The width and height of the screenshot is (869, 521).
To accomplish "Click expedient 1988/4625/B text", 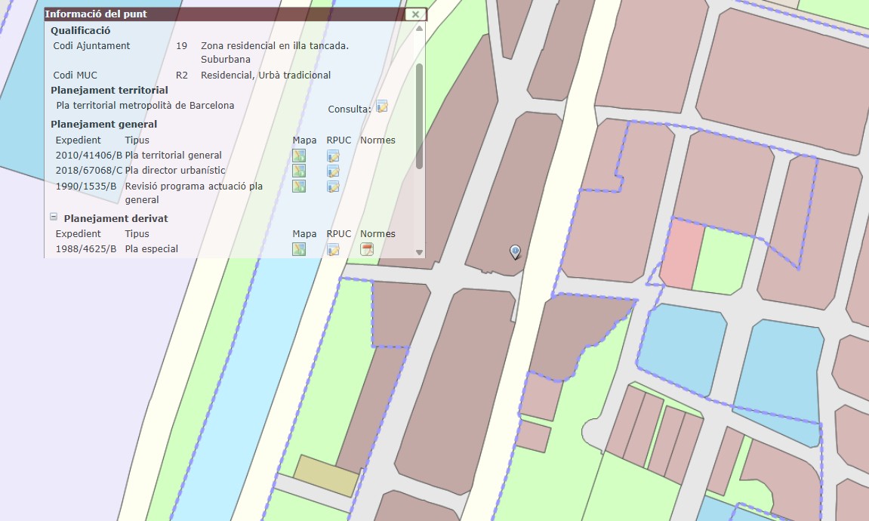I will pyautogui.click(x=86, y=249).
